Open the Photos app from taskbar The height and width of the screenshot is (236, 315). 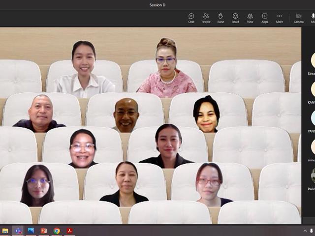(x=31, y=231)
